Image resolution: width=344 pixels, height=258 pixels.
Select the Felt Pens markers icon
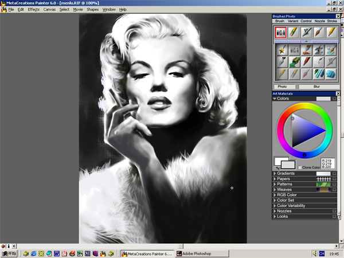(319, 74)
